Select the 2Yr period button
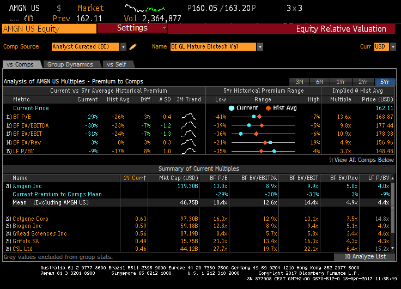 point(363,82)
